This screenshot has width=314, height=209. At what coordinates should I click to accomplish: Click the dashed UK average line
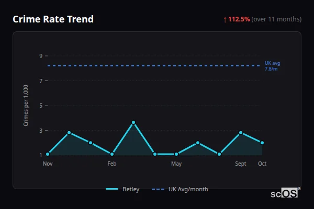[x=154, y=66]
